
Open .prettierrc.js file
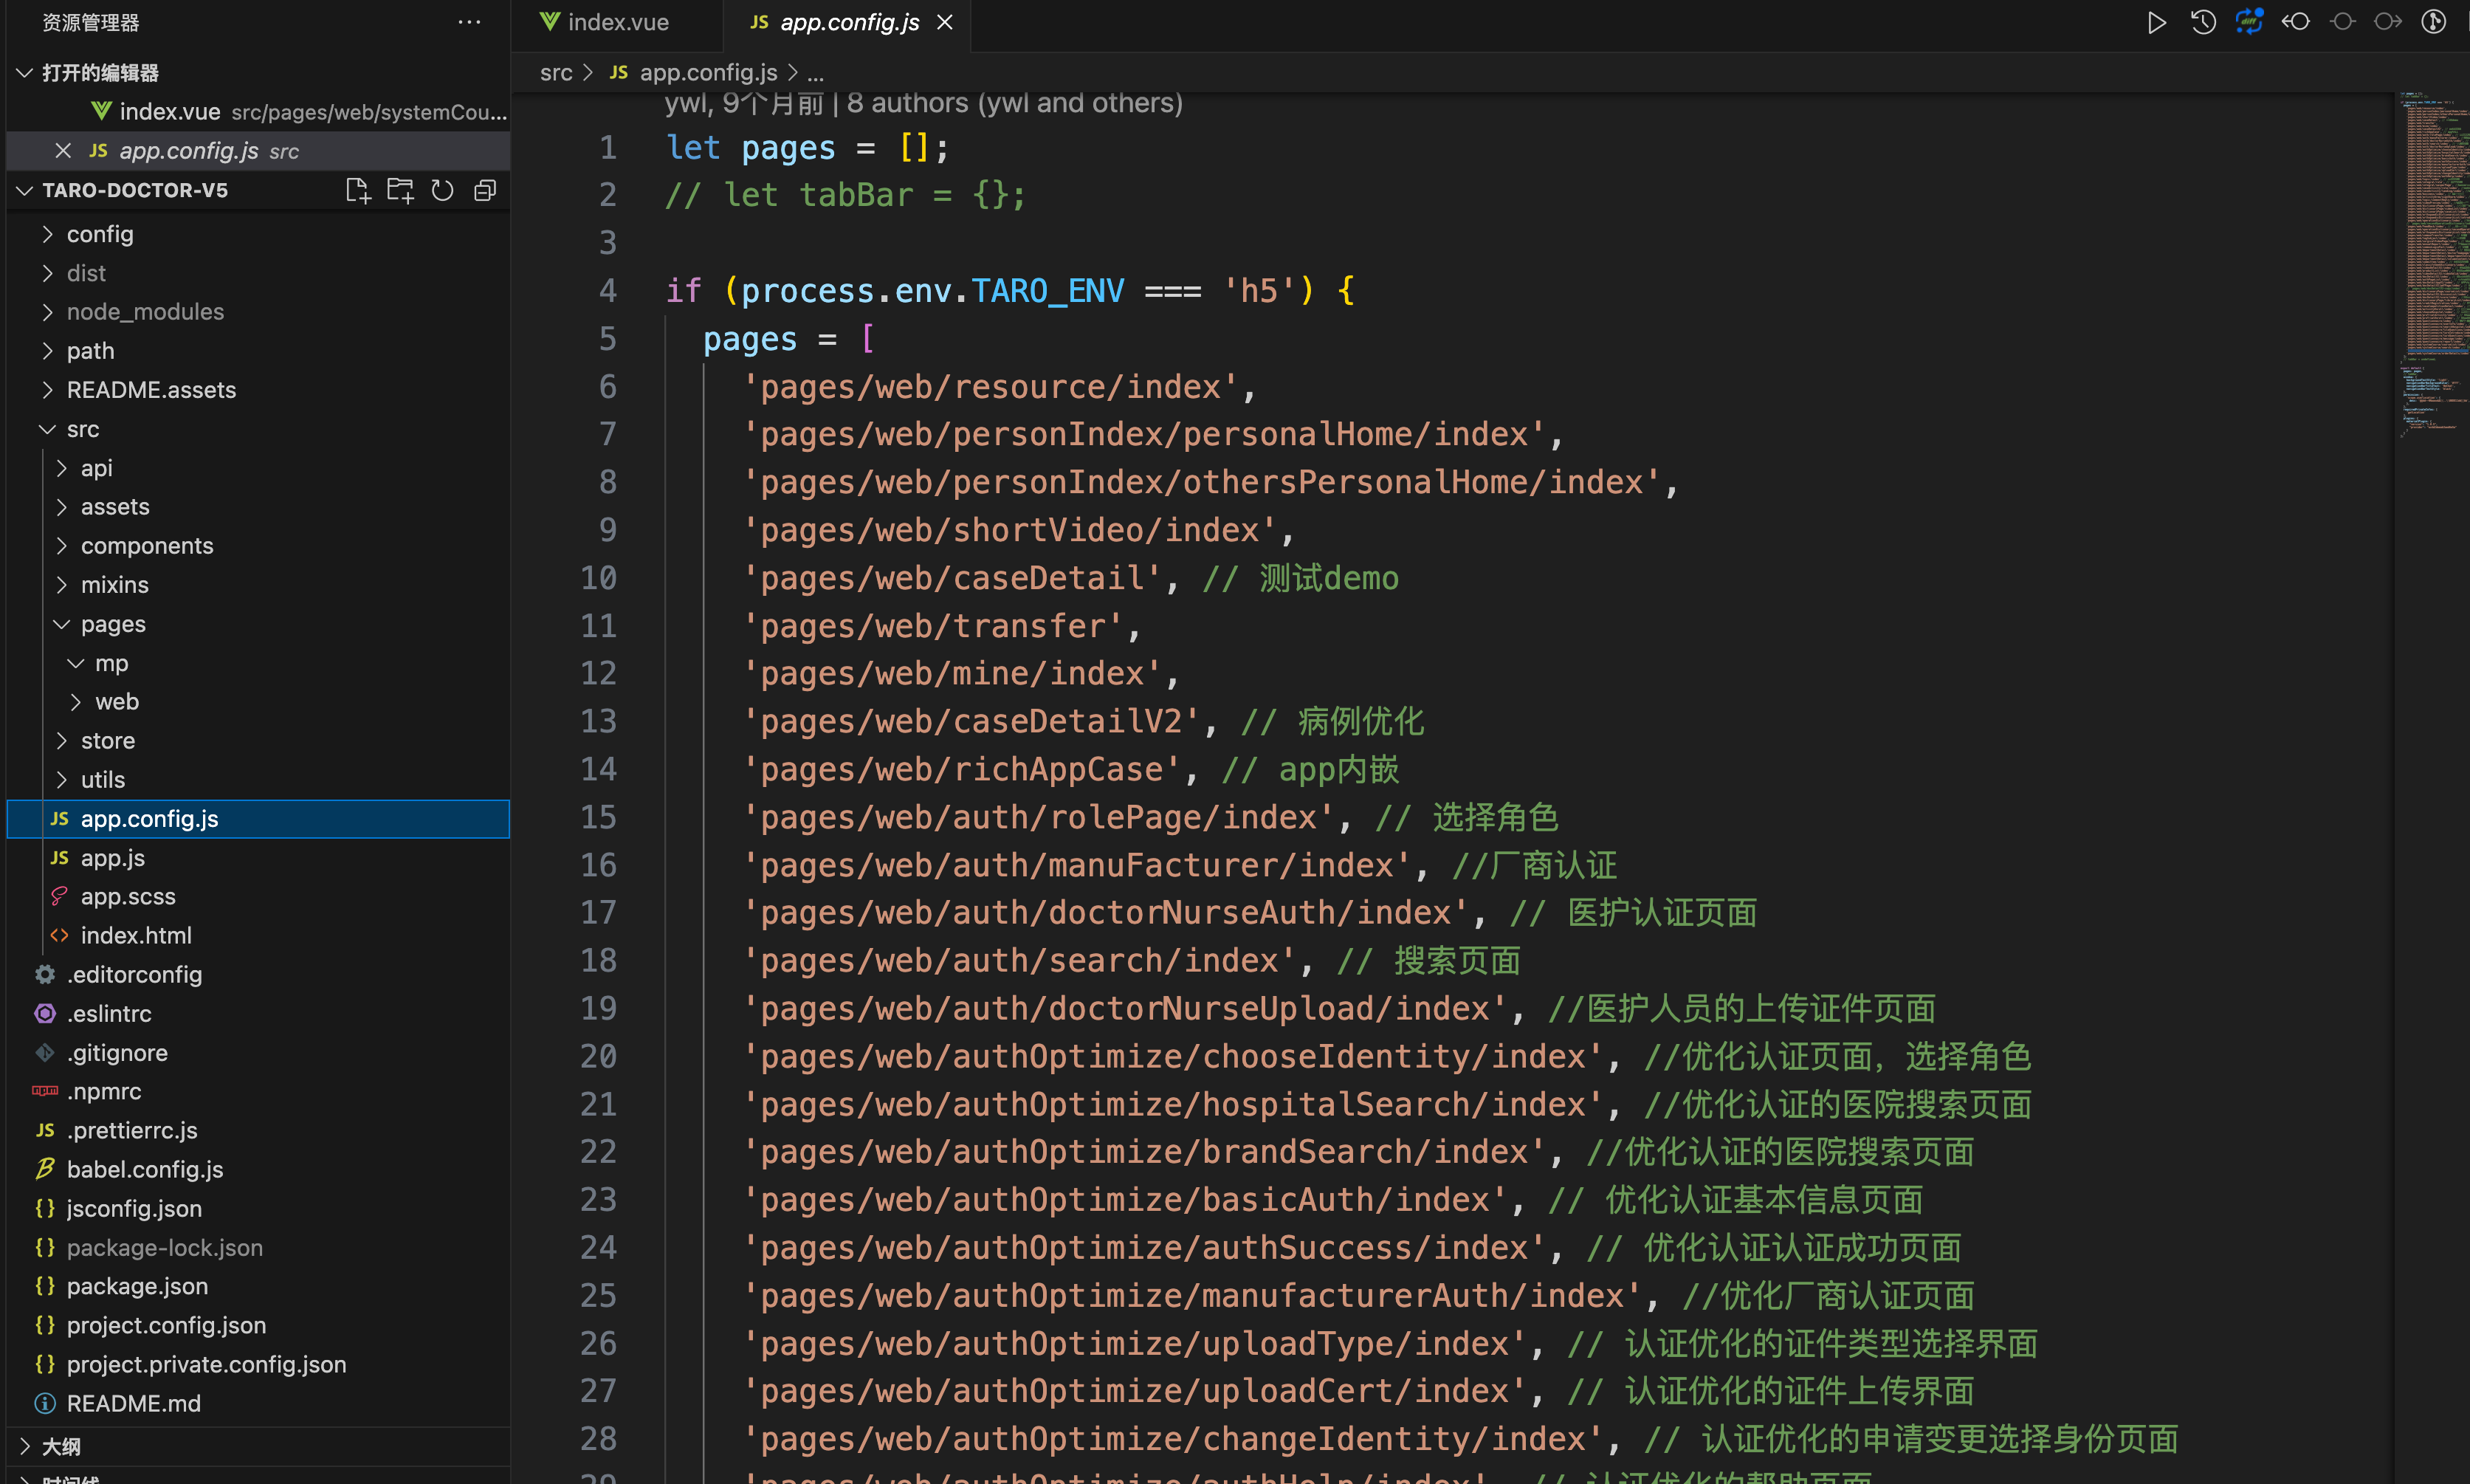point(258,1131)
